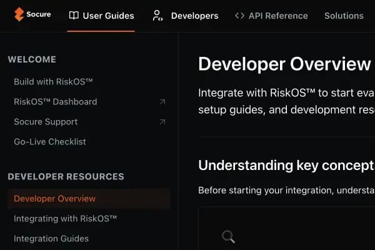Switch to the User Guides tab
375x250 pixels.
coord(108,16)
